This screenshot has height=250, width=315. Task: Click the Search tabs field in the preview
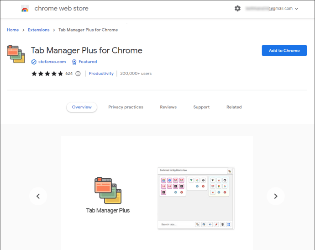177,224
